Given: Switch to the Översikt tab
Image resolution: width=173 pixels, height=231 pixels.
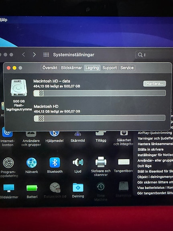Looking at the screenshot, I should click(x=50, y=68).
